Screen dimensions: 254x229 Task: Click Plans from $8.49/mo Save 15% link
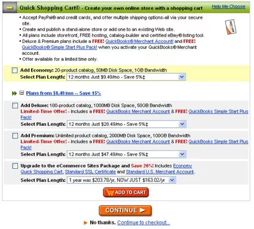point(63,93)
